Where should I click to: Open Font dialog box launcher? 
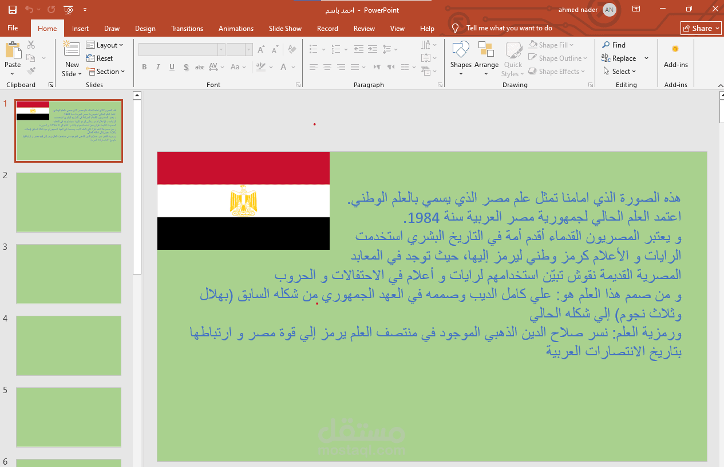[x=298, y=85]
